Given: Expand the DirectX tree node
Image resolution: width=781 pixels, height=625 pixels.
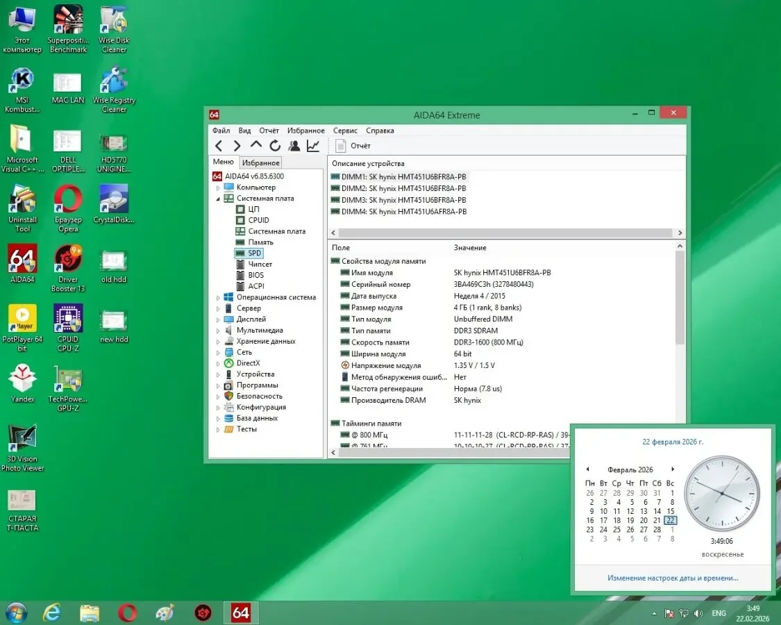Looking at the screenshot, I should tap(218, 364).
